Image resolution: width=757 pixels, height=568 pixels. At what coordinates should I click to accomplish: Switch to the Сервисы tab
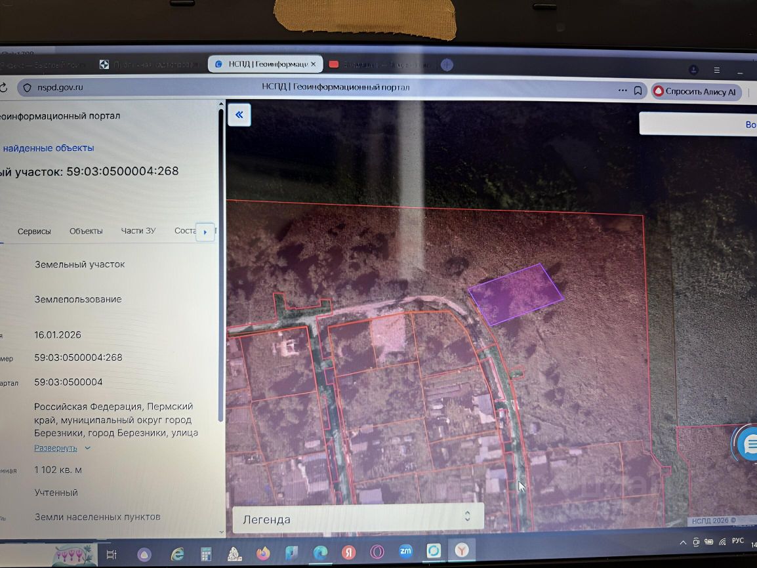coord(34,231)
